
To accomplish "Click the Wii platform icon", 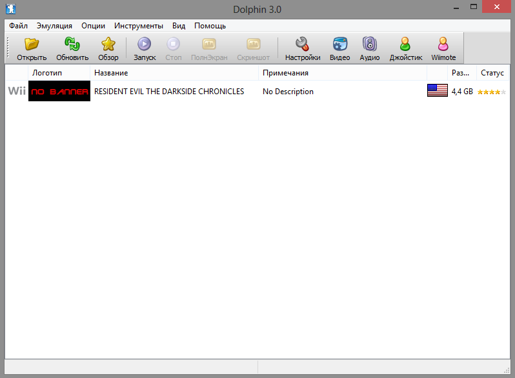I will 17,91.
